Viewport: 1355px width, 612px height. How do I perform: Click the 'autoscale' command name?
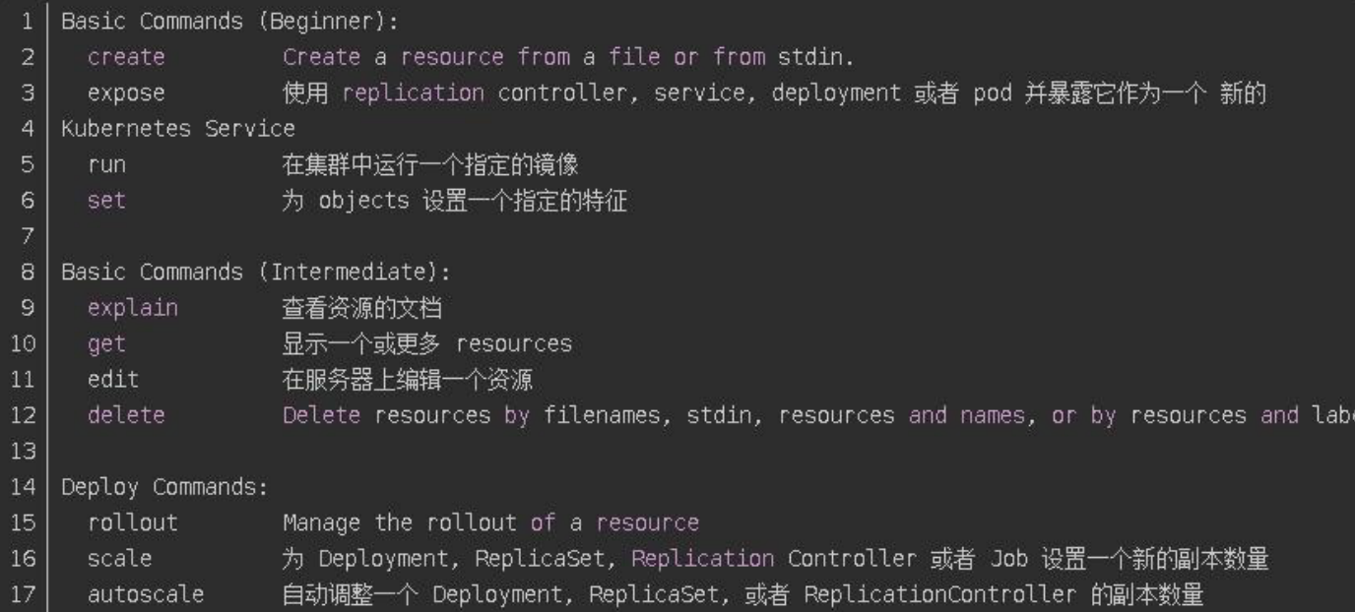[146, 594]
